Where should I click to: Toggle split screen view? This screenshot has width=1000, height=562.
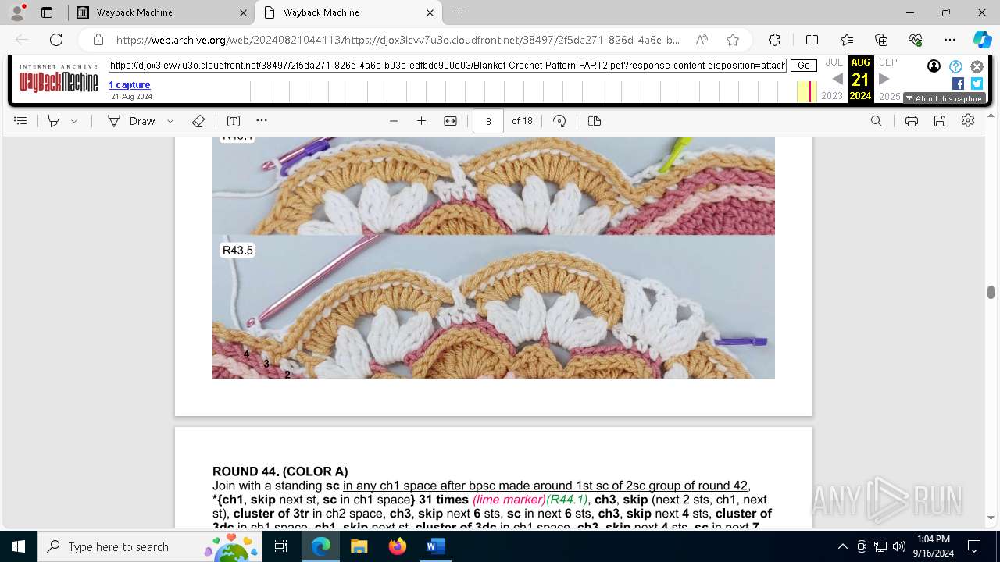coord(812,40)
